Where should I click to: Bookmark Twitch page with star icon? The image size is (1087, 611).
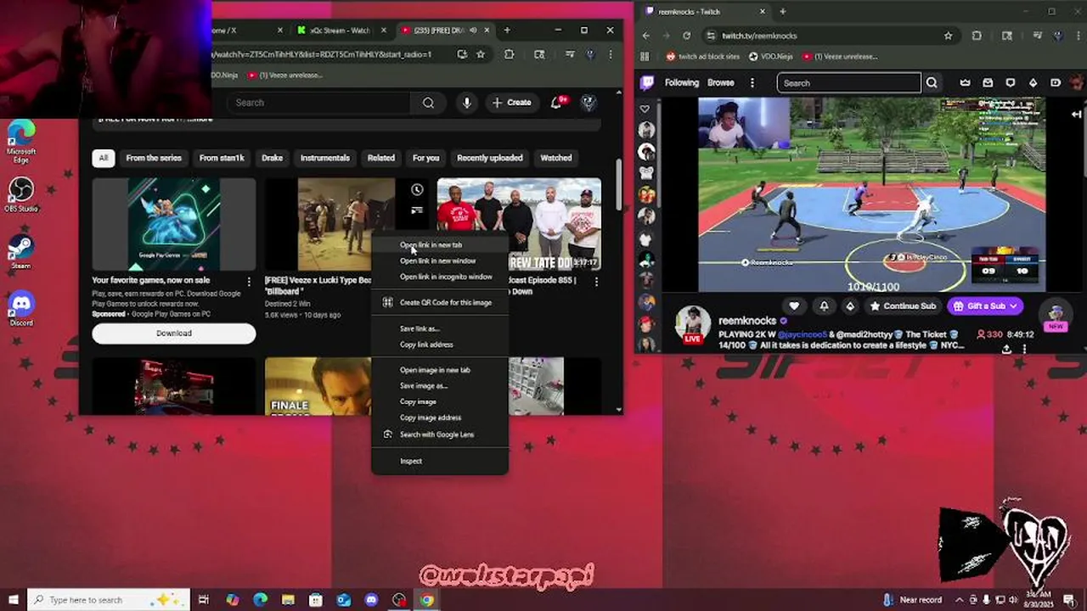point(948,36)
